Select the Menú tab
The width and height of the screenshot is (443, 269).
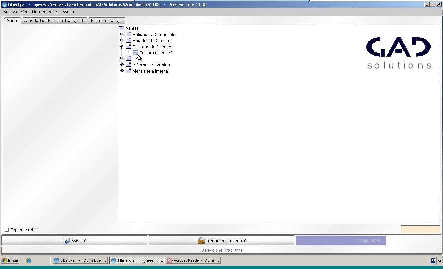tap(12, 20)
